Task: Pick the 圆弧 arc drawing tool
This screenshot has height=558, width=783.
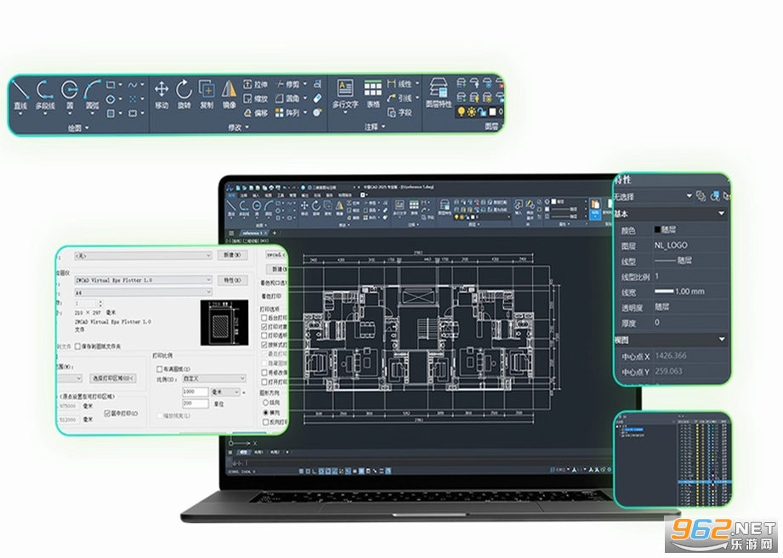Action: click(x=93, y=96)
